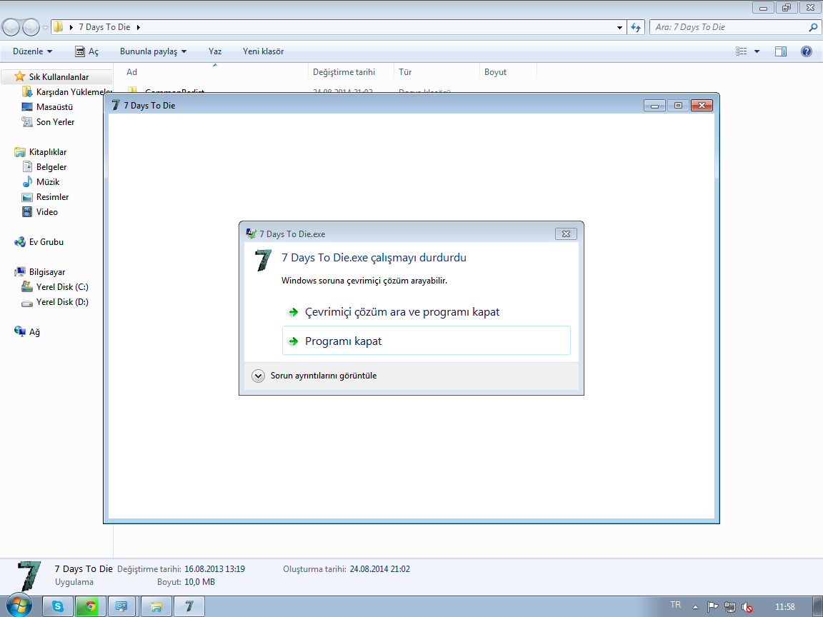Viewport: 823px width, 617px height.
Task: Click Yaz in the Explorer toolbar
Action: click(x=214, y=51)
